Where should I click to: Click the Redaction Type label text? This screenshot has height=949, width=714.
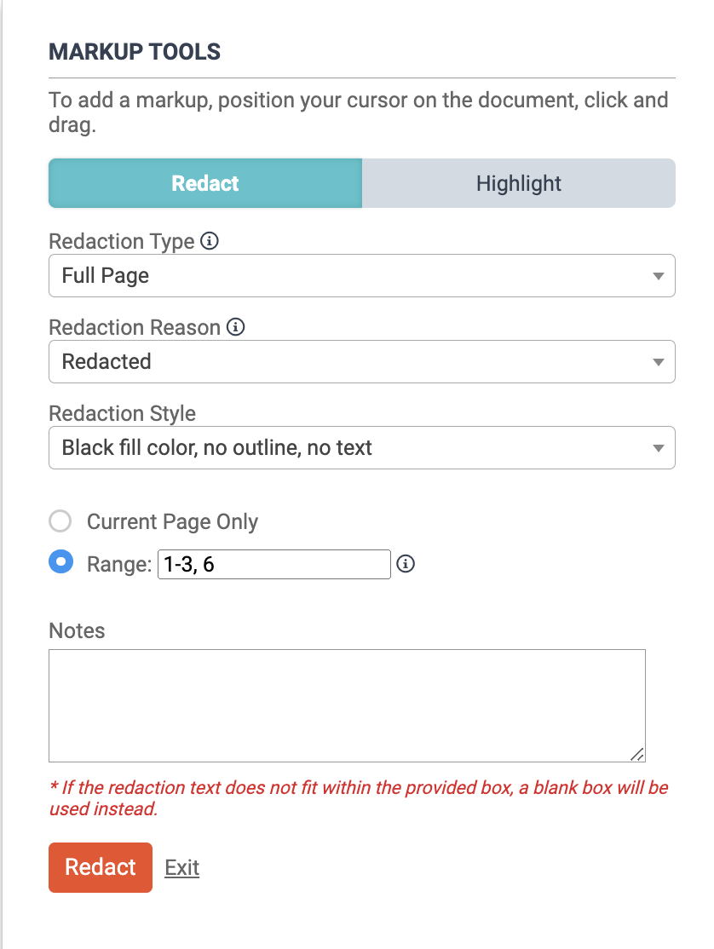tap(122, 242)
